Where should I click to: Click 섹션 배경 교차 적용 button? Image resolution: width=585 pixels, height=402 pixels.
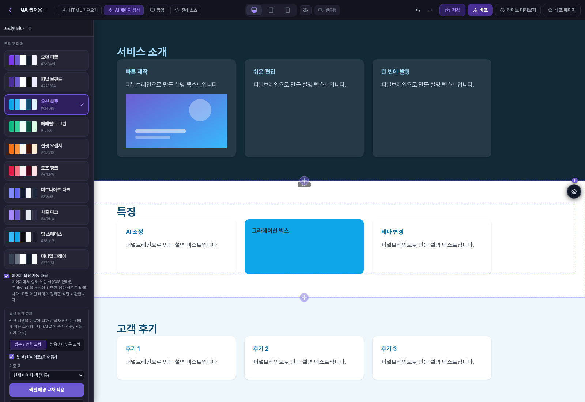point(46,390)
